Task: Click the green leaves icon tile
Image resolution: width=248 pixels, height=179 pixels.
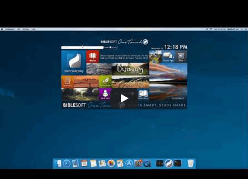Action: point(105,82)
